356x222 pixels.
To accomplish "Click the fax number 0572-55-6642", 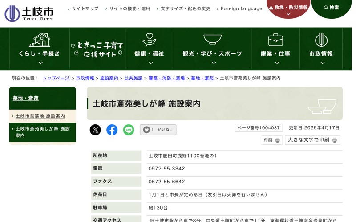I will pyautogui.click(x=166, y=182).
